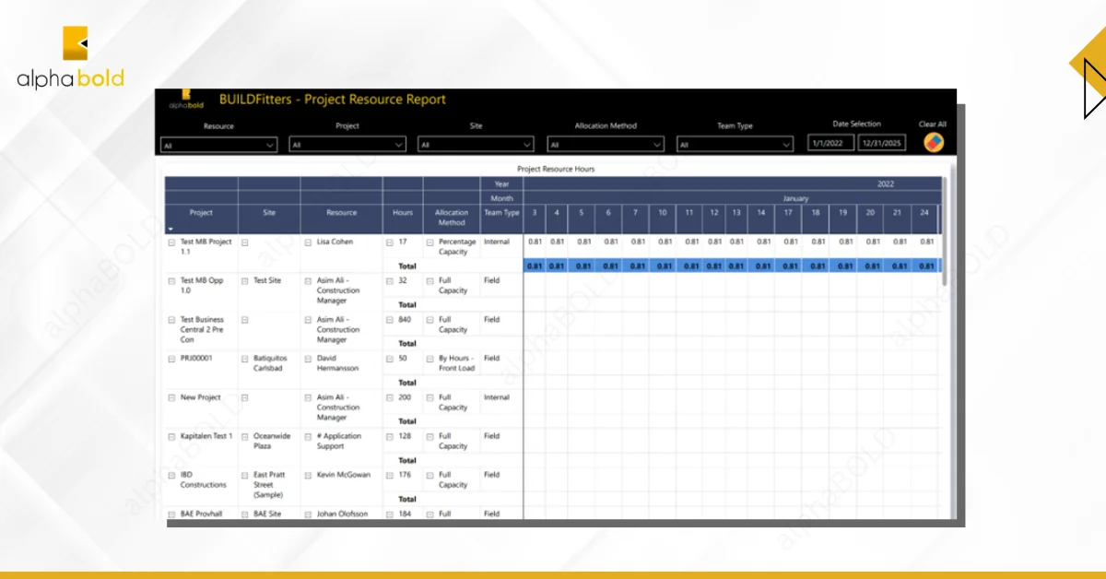The height and width of the screenshot is (579, 1106).
Task: Click highlighted 0.81 total under day 3
Action: pos(535,266)
